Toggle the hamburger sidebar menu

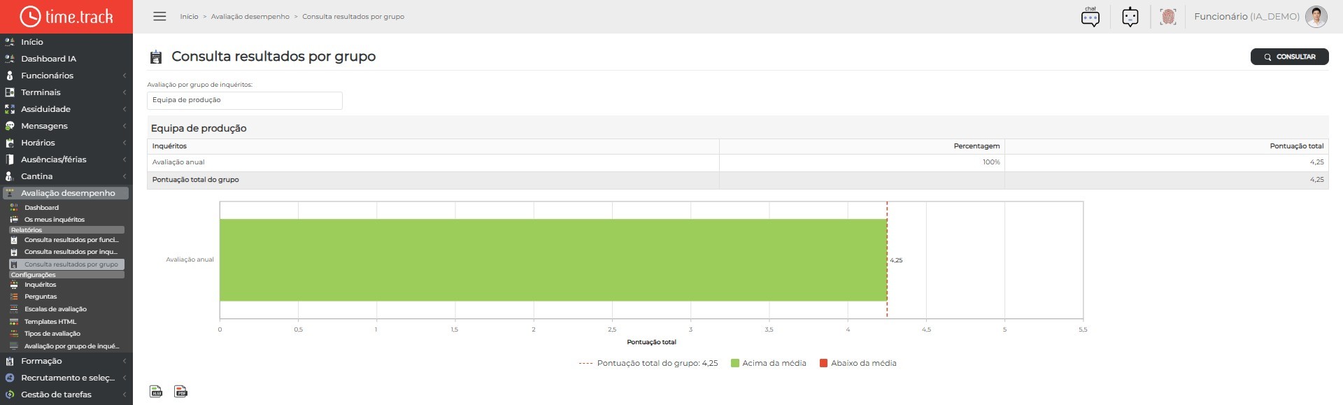point(159,16)
